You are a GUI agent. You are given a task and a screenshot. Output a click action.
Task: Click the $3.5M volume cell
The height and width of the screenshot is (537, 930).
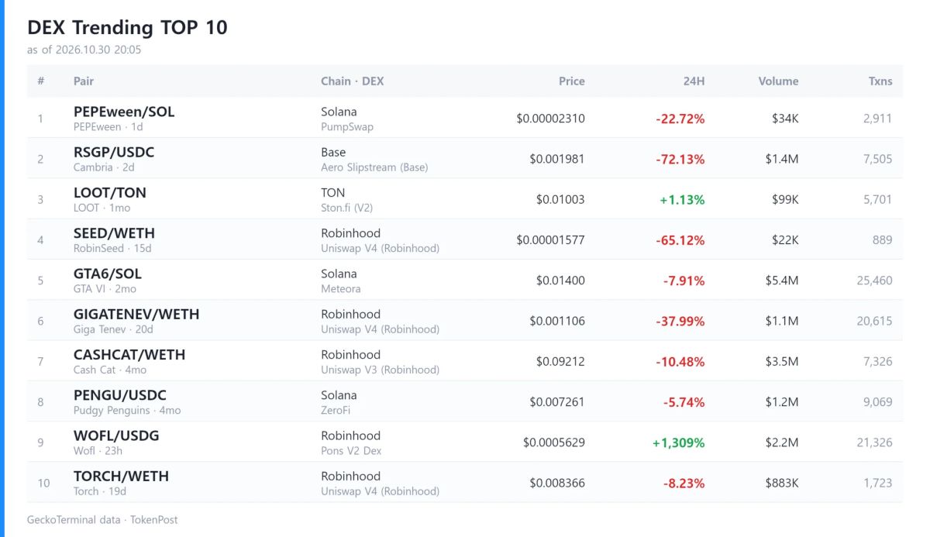782,362
